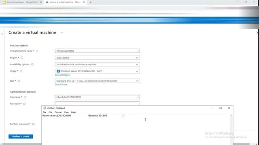Click Windows2016OS text in Notepad
This screenshot has height=145, width=259.
pyautogui.click(x=98, y=116)
